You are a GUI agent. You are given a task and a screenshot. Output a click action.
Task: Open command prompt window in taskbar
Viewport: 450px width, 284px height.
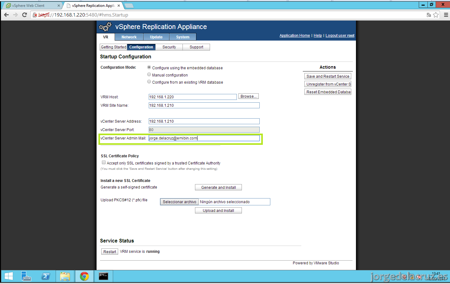click(x=103, y=277)
